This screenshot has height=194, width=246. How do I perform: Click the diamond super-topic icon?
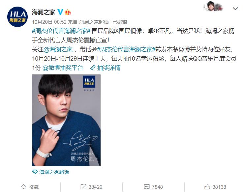click(35, 172)
